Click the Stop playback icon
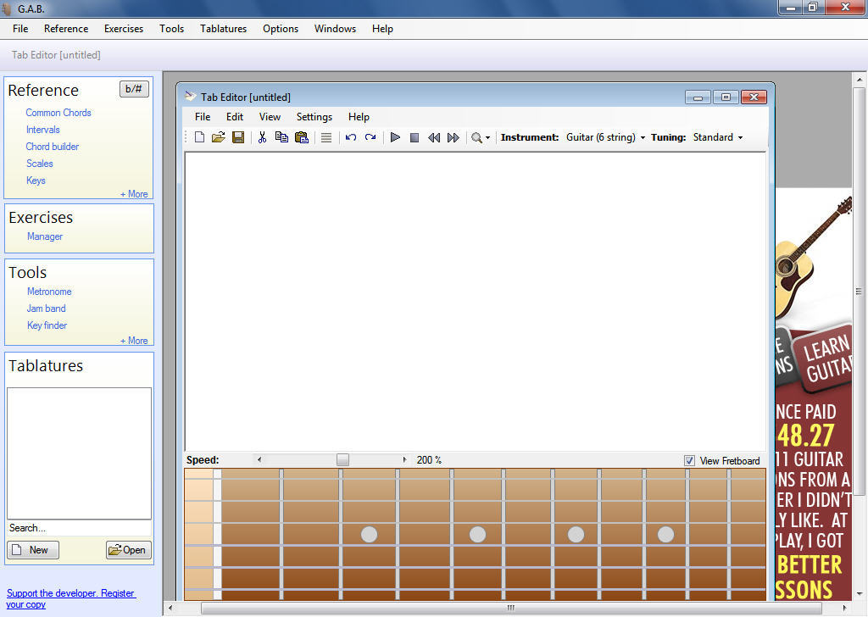The height and width of the screenshot is (617, 868). pyautogui.click(x=415, y=136)
